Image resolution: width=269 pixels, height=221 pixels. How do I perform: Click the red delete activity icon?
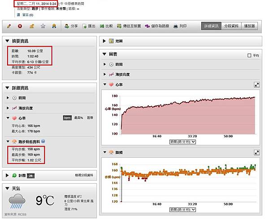pos(20,26)
